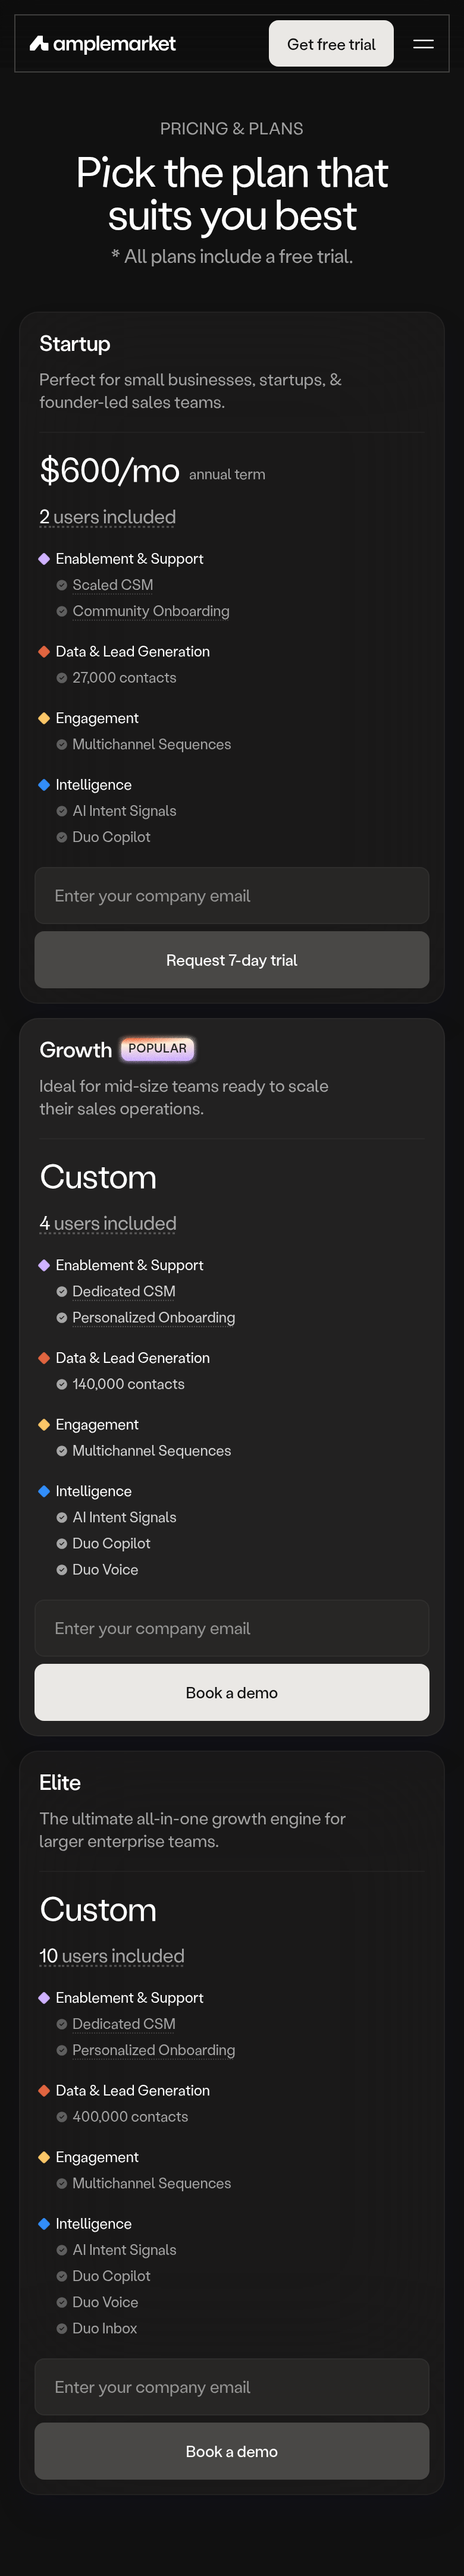Click the blue Intelligence diamond in Elite plan
The image size is (464, 2576).
tap(44, 2224)
